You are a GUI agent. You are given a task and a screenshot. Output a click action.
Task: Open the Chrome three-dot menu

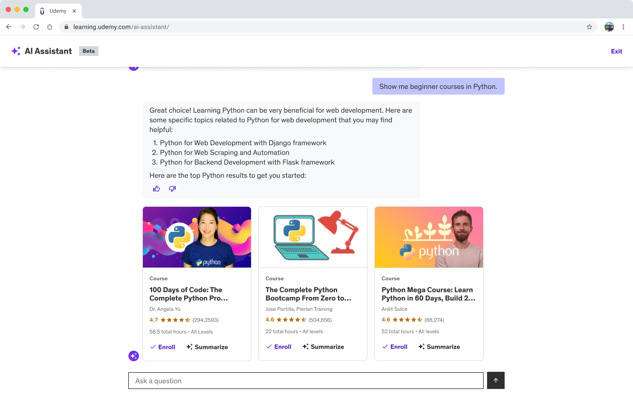[624, 26]
